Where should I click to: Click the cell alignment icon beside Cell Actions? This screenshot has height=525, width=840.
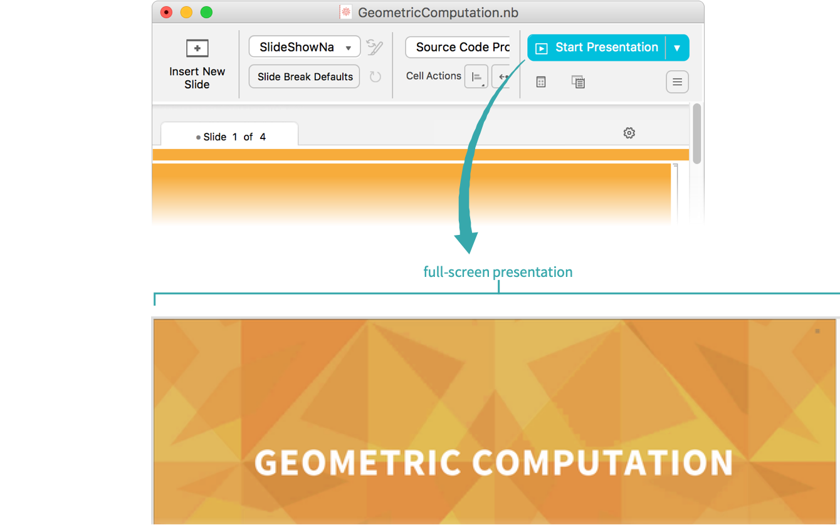coord(476,77)
